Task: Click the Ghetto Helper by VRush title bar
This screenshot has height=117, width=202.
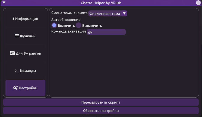Action: coord(101,3)
